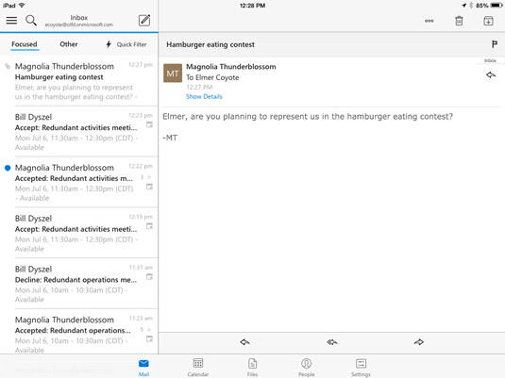The height and width of the screenshot is (378, 505).
Task: Forward the message from bottom toolbar
Action: point(419,342)
